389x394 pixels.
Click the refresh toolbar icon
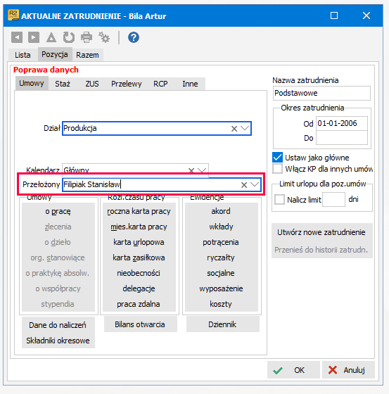tap(69, 37)
